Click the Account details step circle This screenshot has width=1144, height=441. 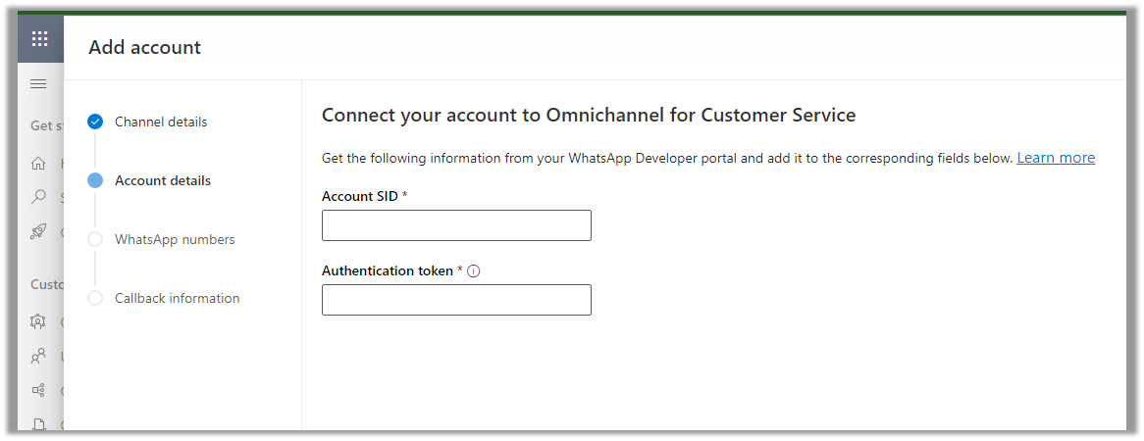(x=95, y=180)
